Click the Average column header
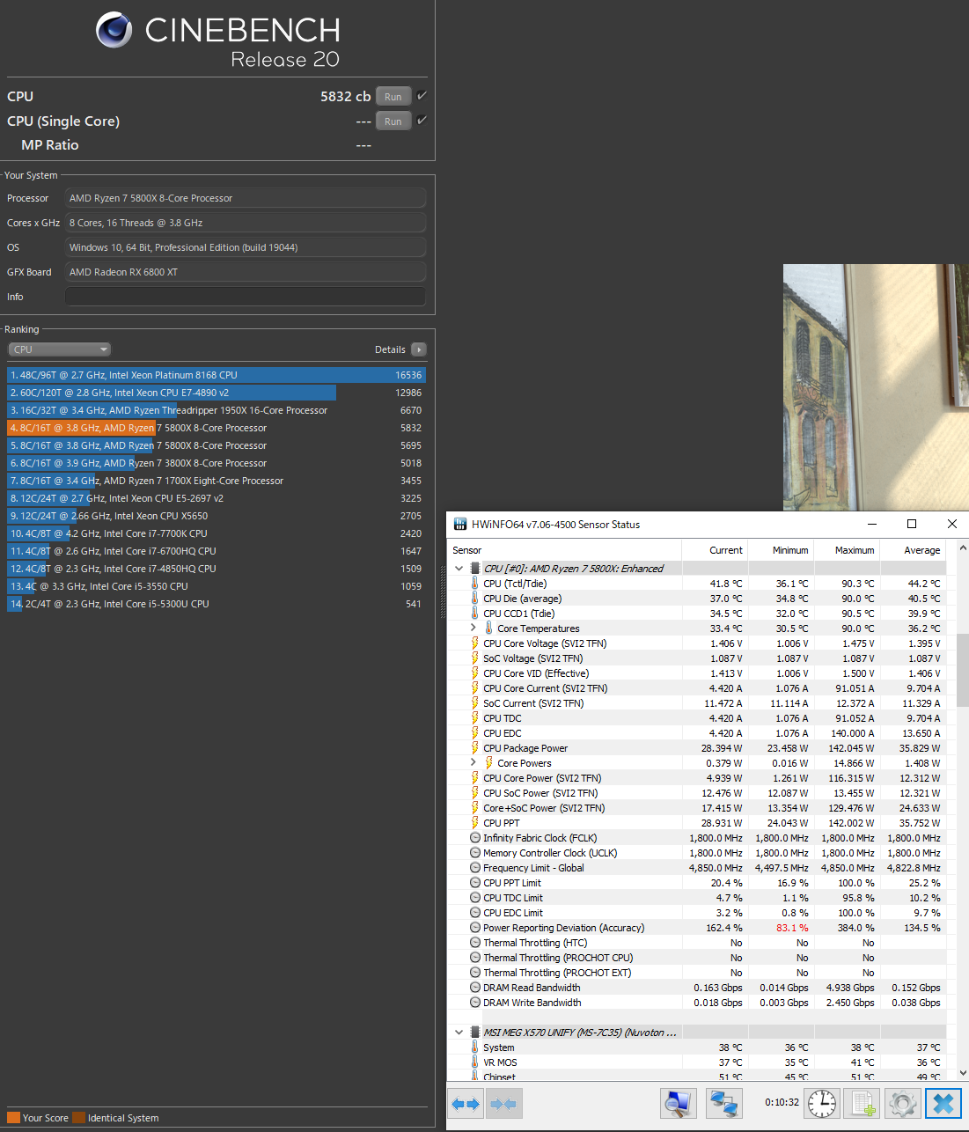This screenshot has width=969, height=1132. point(913,549)
